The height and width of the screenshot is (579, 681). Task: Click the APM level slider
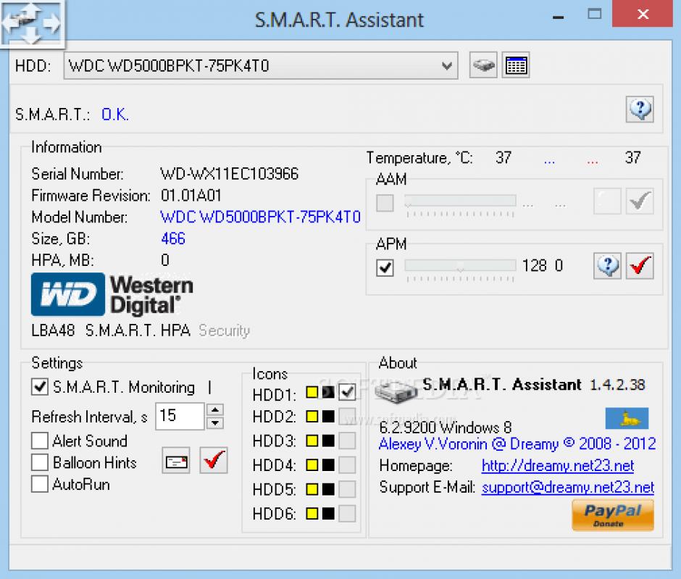pos(460,267)
